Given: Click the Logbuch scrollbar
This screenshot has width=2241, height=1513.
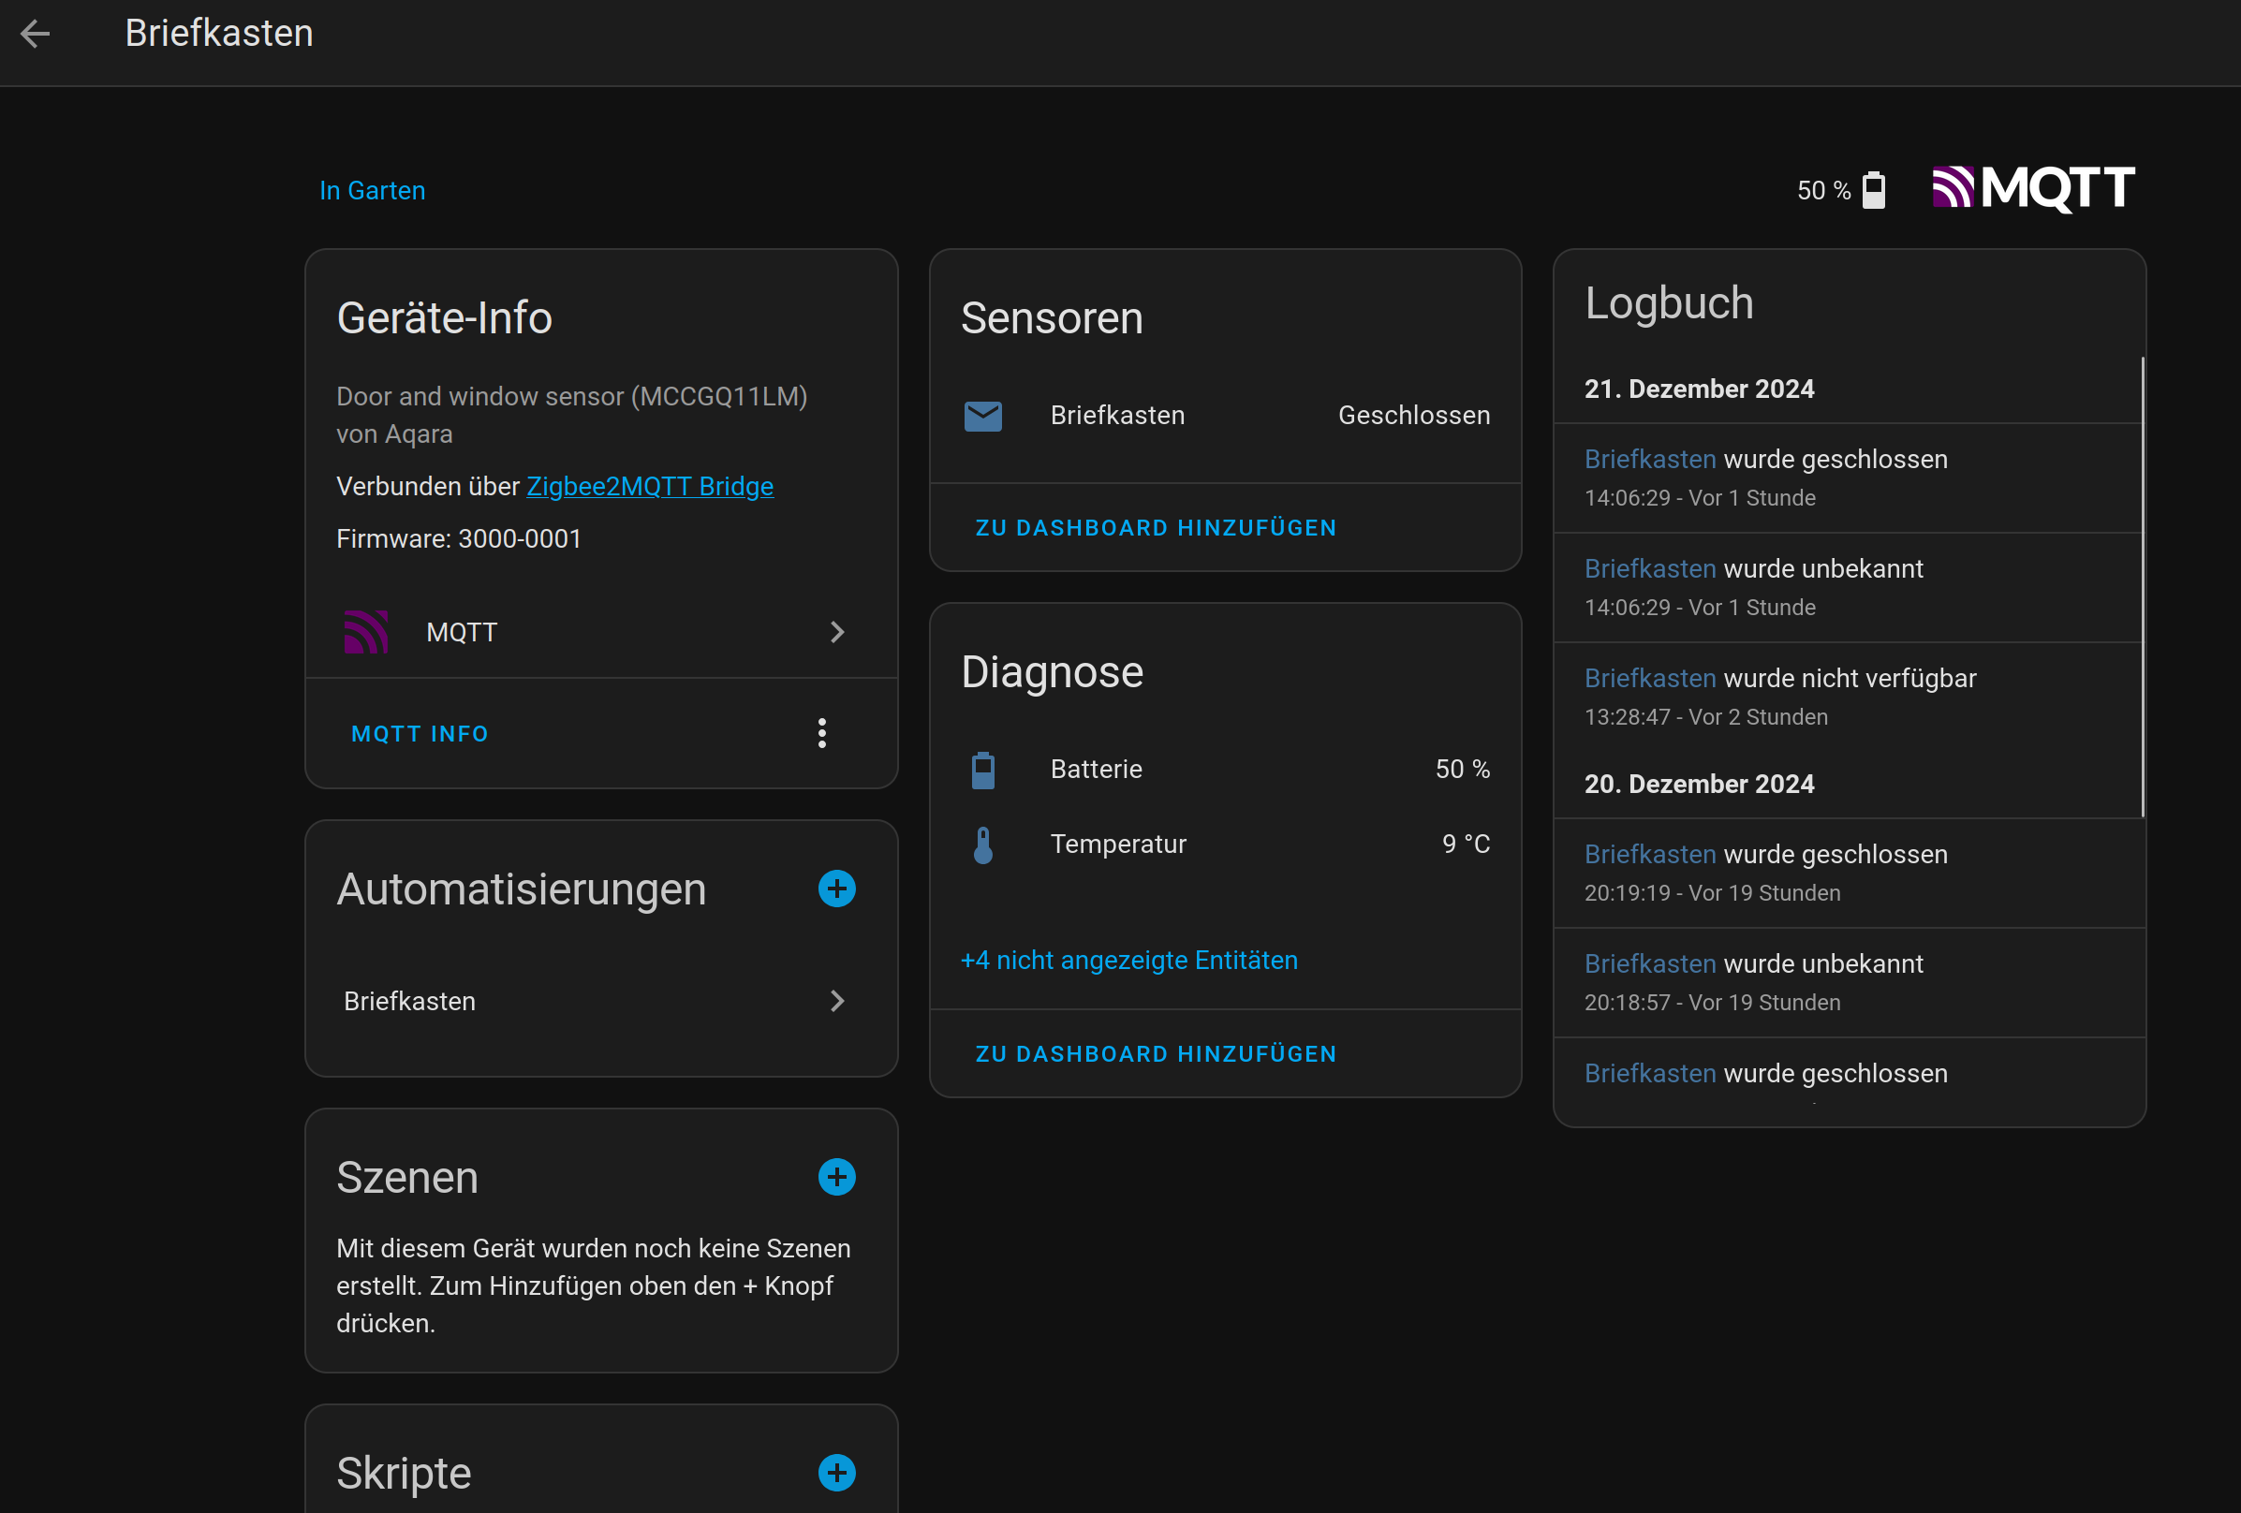Looking at the screenshot, I should click(2142, 586).
